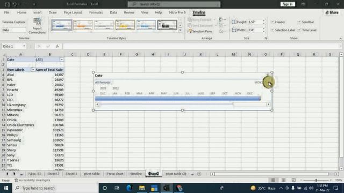Open Task View in taskbar
This screenshot has width=344, height=193.
[117, 188]
